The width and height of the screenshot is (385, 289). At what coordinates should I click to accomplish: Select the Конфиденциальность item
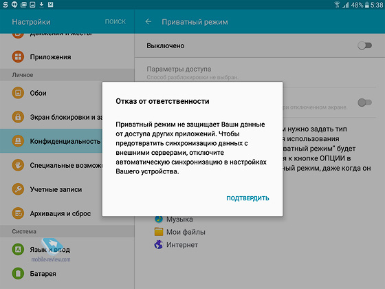[x=51, y=141]
